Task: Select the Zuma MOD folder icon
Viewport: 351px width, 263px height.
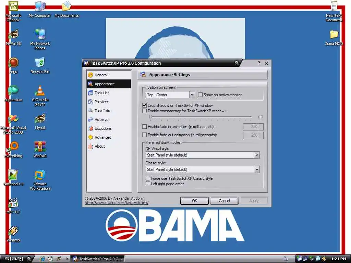Action: click(x=334, y=38)
